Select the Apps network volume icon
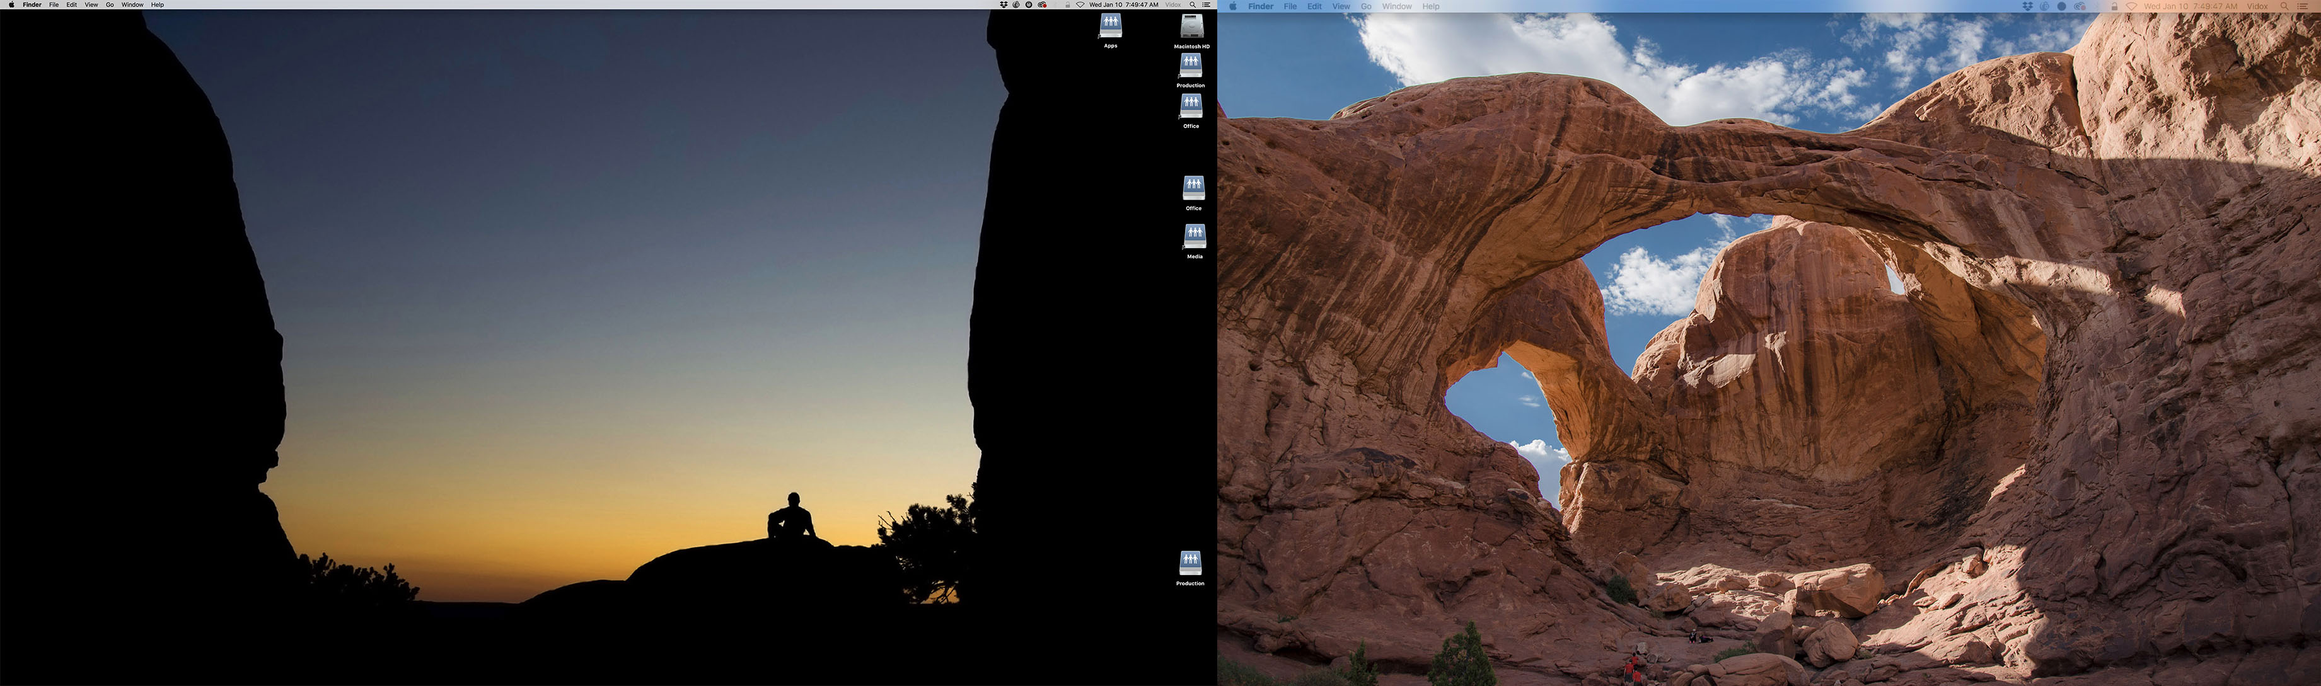This screenshot has height=686, width=2321. point(1110,25)
